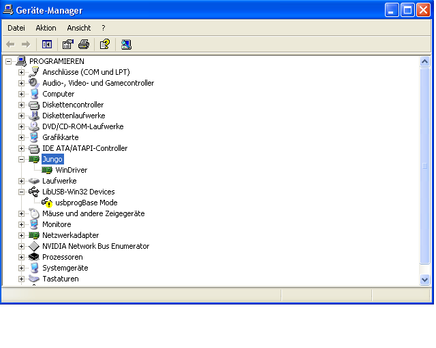This screenshot has width=436, height=348.
Task: Click the scrollbar down arrow
Action: coord(424,280)
